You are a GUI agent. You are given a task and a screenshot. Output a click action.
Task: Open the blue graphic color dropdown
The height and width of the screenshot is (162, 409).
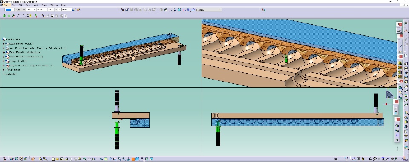click(10, 10)
